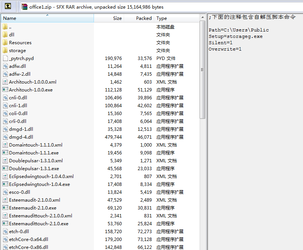Click the "PYD 文件" type cell
The width and height of the screenshot is (303, 250).
166,58
